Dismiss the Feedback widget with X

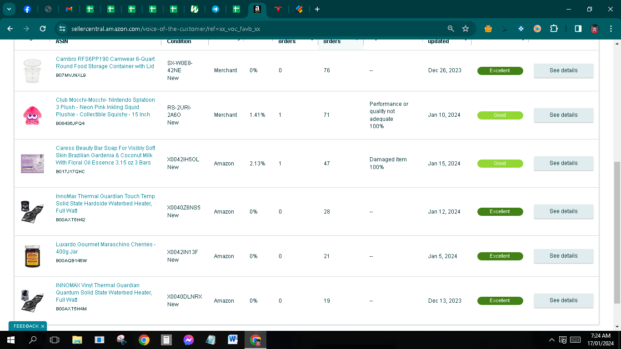point(43,326)
